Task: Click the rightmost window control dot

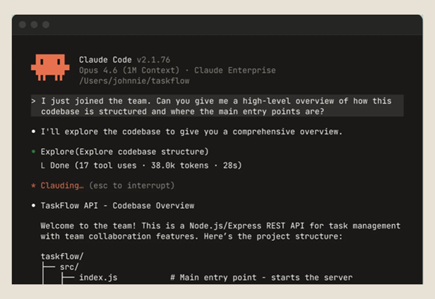Action: (46, 25)
